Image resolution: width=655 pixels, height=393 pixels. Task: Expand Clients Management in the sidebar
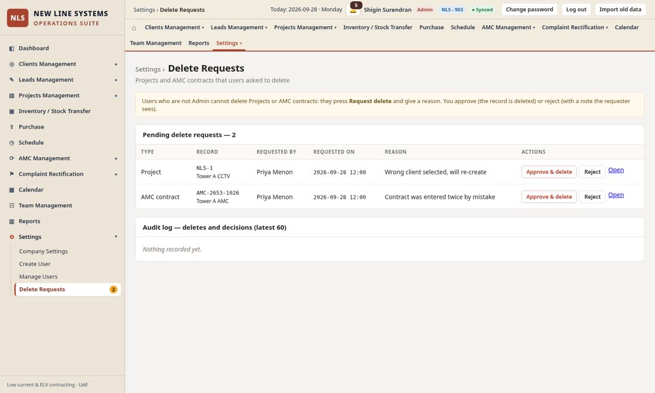[116, 64]
